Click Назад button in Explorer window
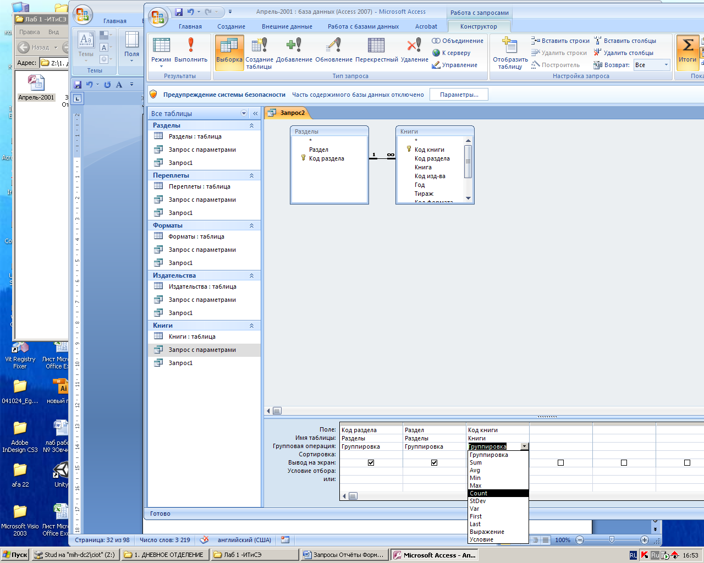 click(x=37, y=47)
